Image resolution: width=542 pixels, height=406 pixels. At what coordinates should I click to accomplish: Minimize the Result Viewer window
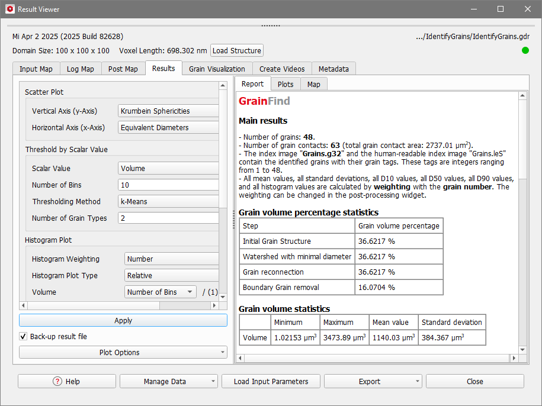click(474, 9)
